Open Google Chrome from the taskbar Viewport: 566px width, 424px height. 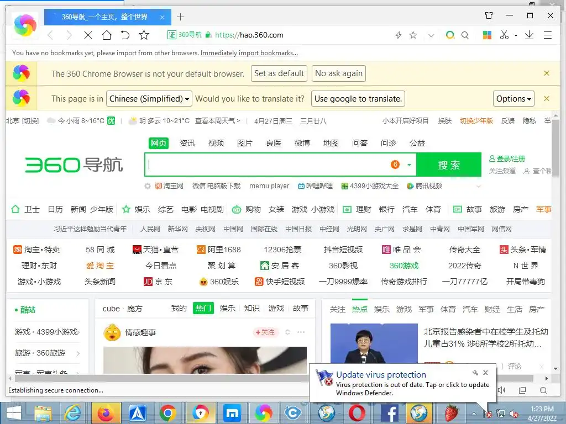[167, 413]
